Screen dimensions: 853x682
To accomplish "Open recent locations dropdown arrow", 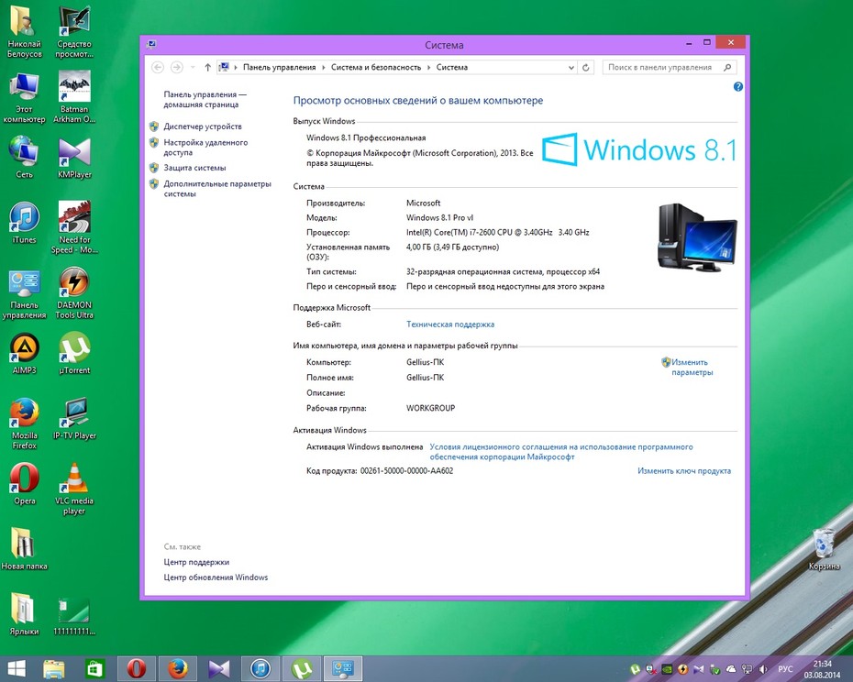I will 192,68.
